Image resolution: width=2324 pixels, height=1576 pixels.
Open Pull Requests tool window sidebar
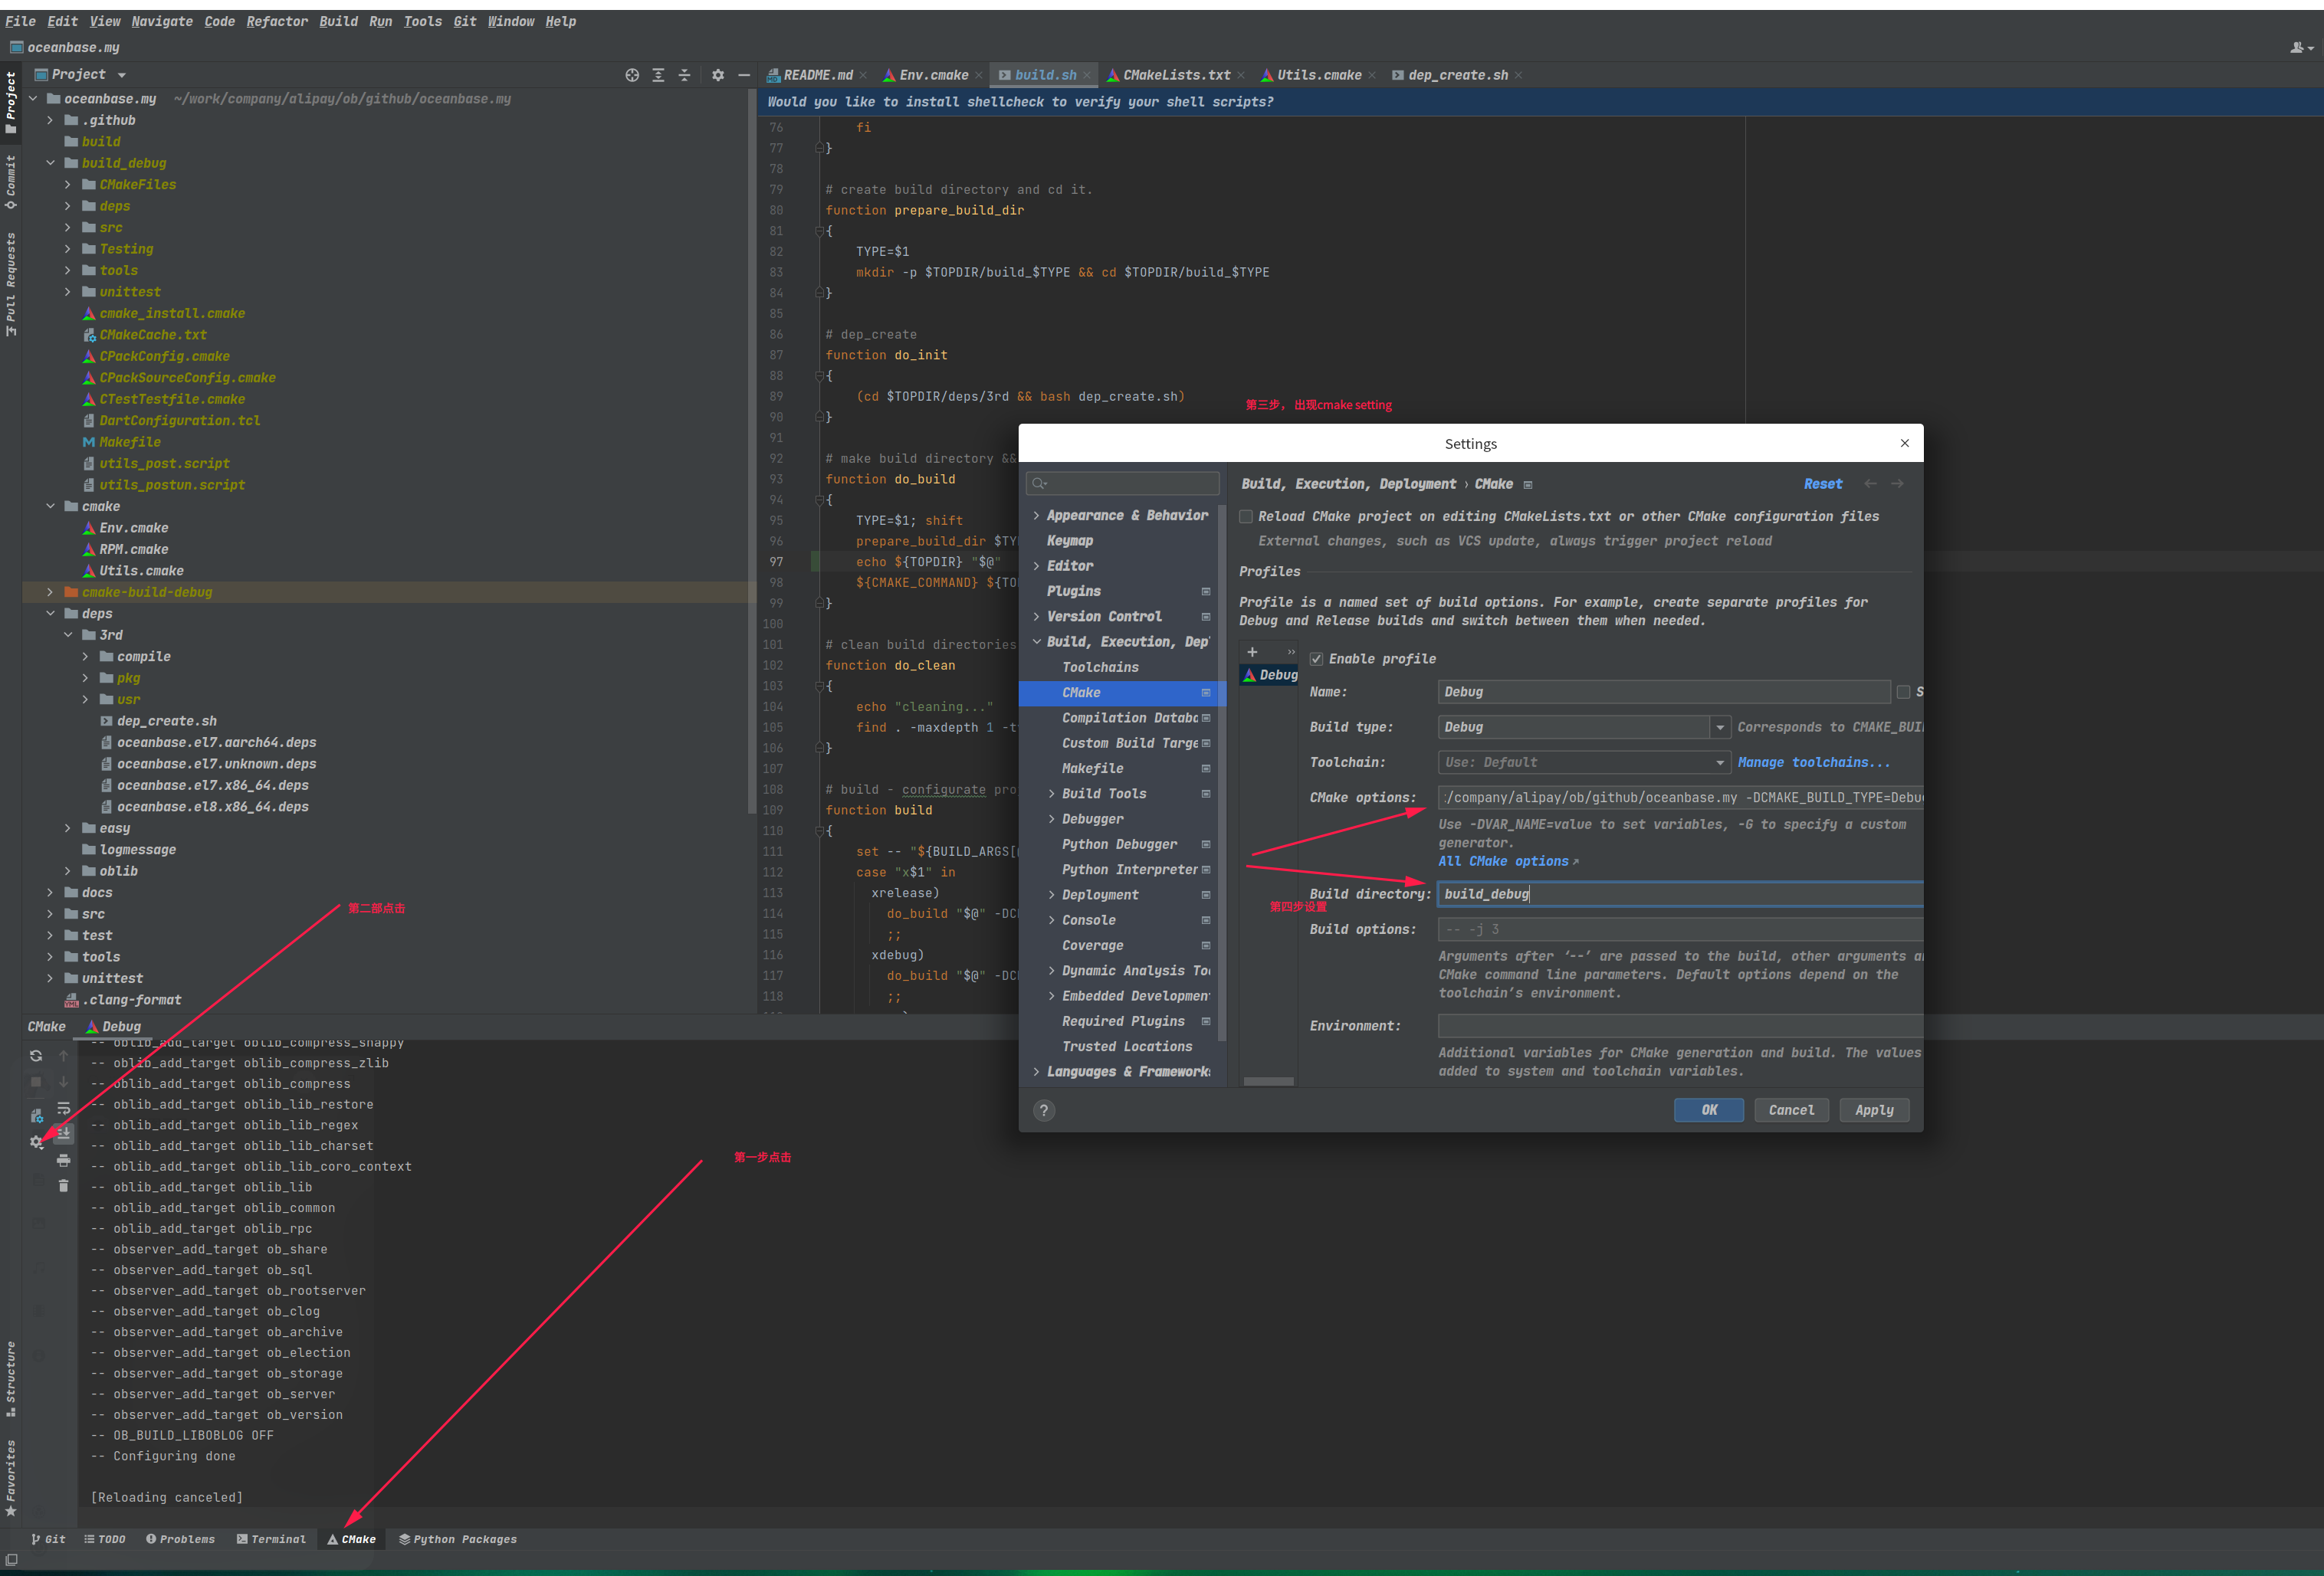click(x=10, y=285)
